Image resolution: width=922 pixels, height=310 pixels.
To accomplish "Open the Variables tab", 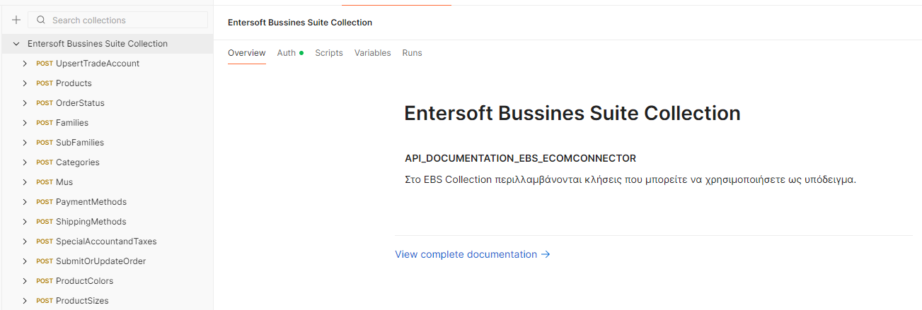I will pos(373,53).
